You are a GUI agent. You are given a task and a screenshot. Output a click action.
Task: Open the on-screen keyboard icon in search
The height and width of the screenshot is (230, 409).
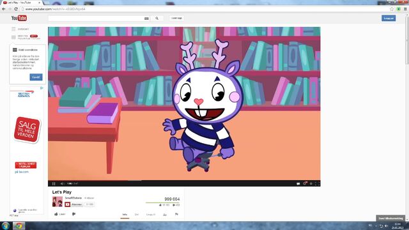(146, 19)
